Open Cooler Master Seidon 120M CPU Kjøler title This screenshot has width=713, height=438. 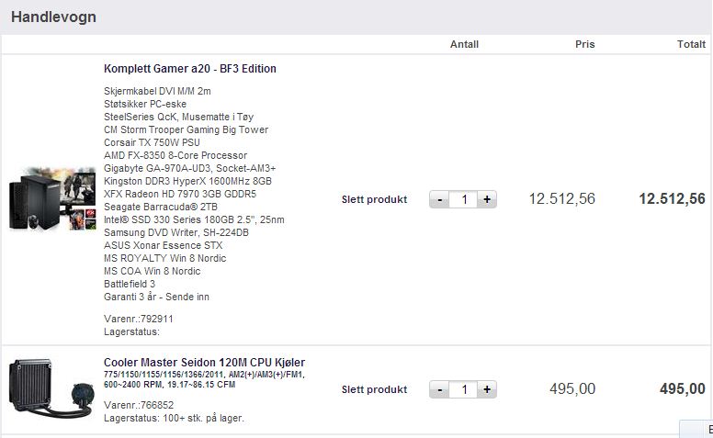(x=204, y=363)
